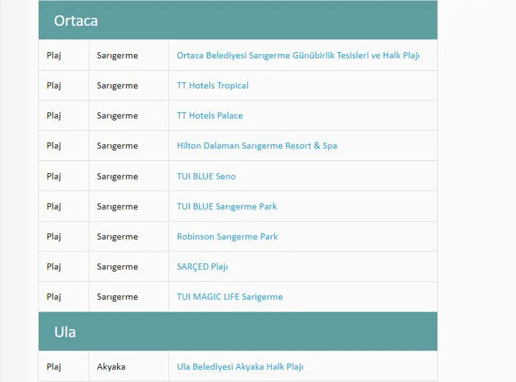The image size is (516, 382).
Task: Open the TT Hotels Palace link
Action: [x=209, y=116]
